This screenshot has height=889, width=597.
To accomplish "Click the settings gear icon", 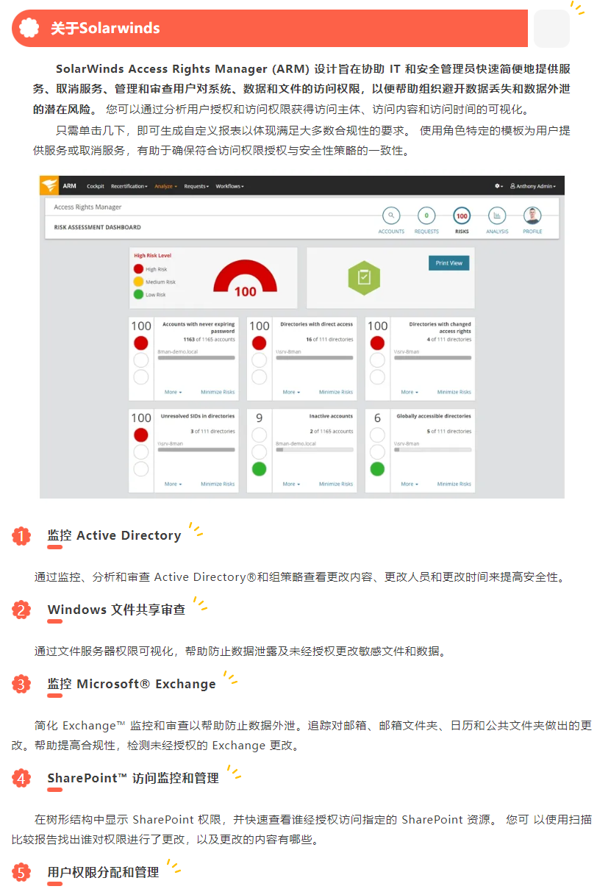I will point(498,187).
